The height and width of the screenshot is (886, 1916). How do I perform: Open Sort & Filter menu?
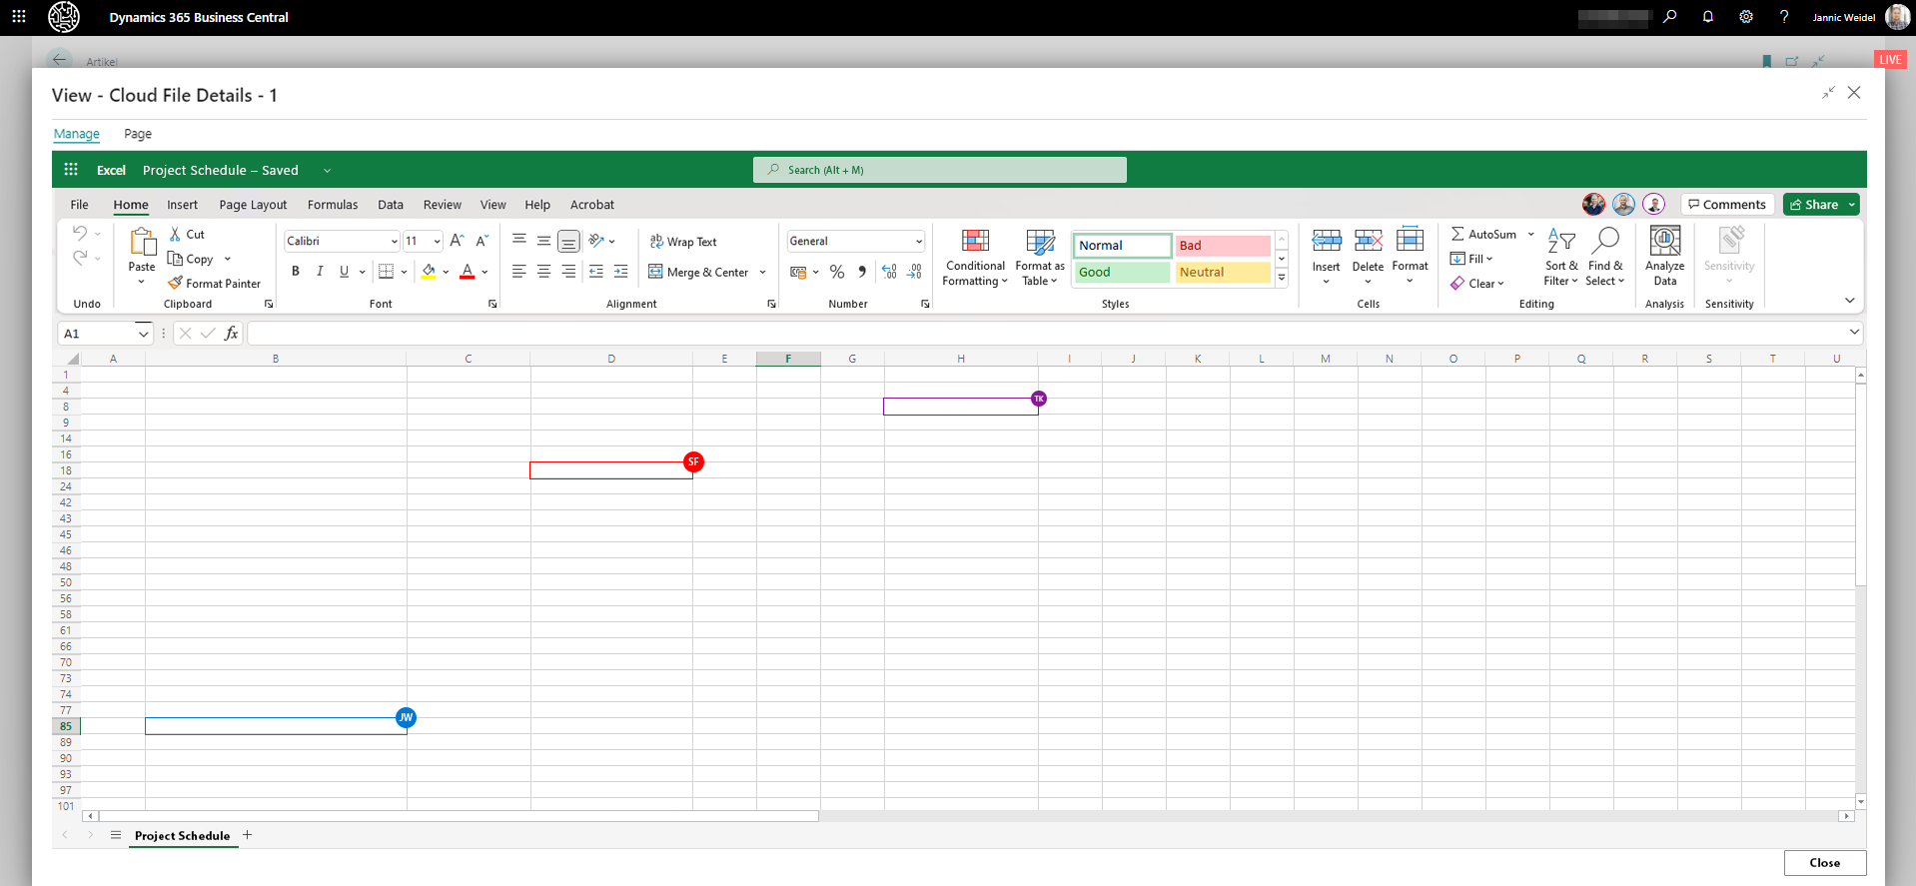(x=1561, y=258)
